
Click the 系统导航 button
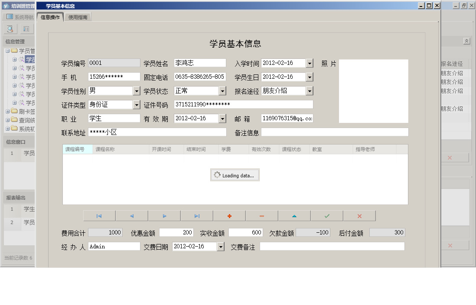[x=18, y=17]
